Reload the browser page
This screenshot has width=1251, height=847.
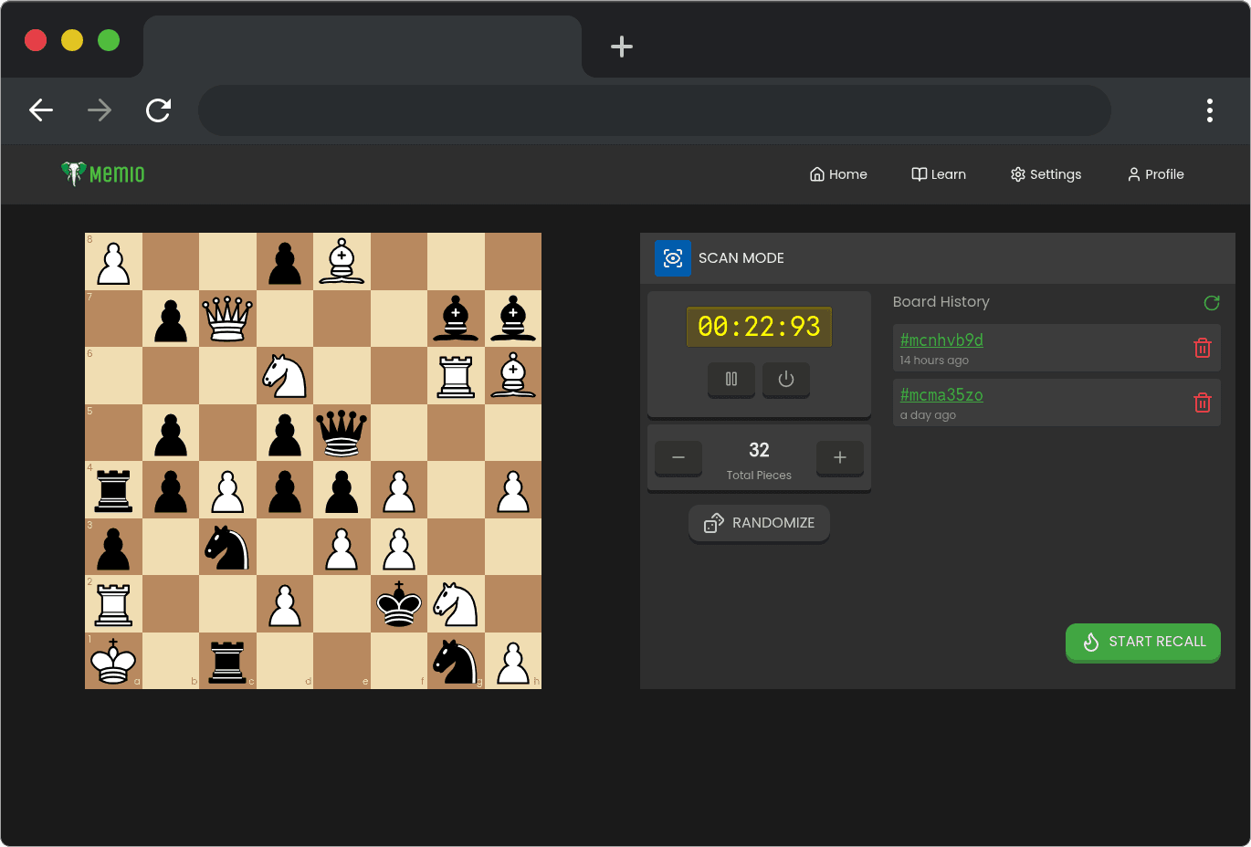159,110
